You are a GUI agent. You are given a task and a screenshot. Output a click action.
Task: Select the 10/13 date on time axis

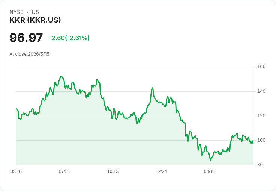113,171
